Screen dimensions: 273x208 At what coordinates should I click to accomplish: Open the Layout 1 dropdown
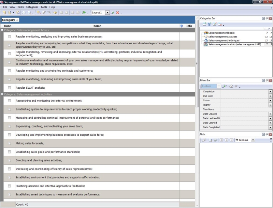click(107, 13)
